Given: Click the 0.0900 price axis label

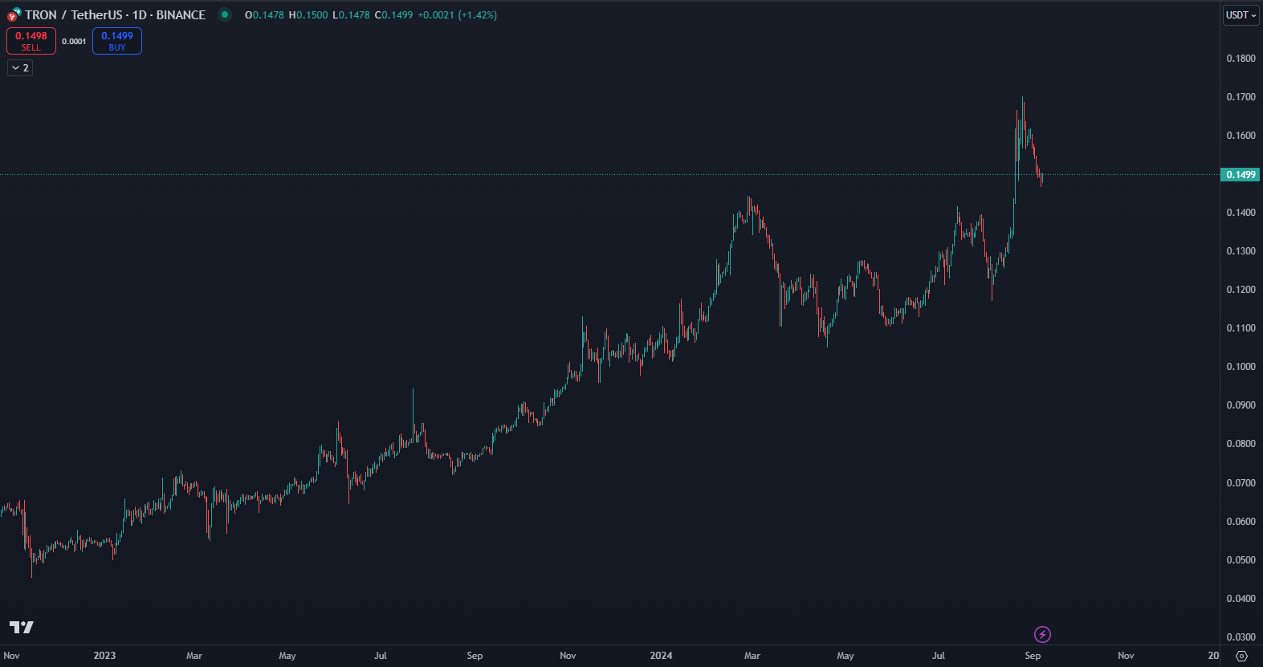Looking at the screenshot, I should (1241, 405).
